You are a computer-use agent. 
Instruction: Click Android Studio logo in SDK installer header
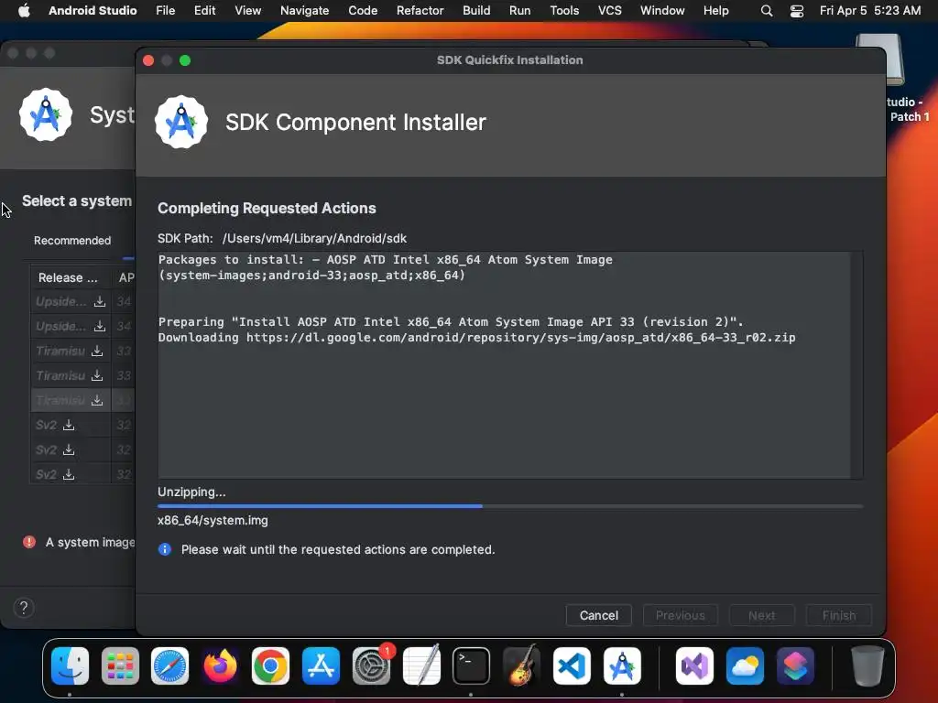pyautogui.click(x=181, y=122)
